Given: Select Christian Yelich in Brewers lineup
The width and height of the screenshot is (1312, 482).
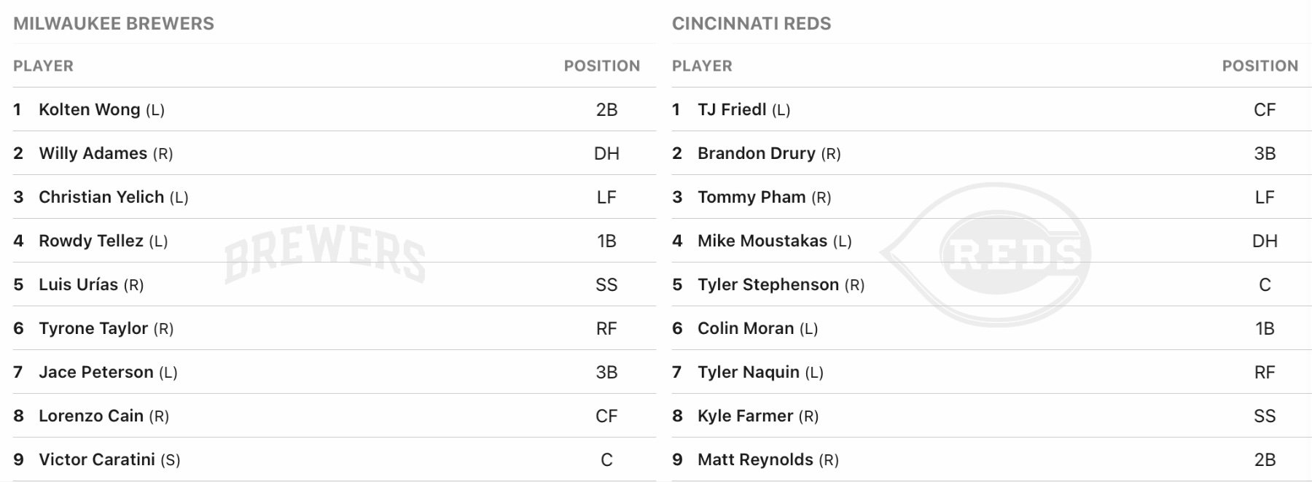Looking at the screenshot, I should (x=101, y=197).
